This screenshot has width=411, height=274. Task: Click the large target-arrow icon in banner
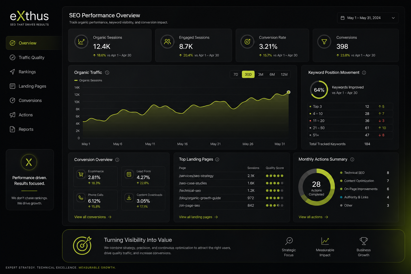coord(82,245)
